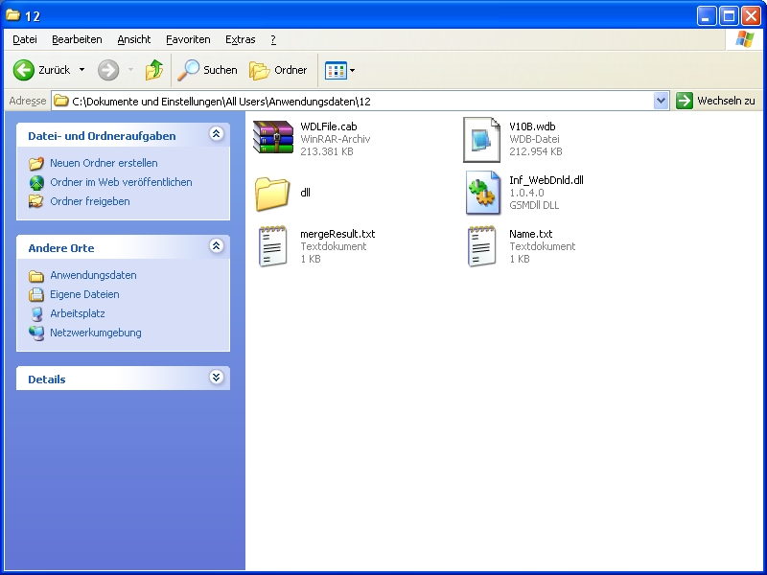Click Ordner im Web veröffentlichen link

coord(121,182)
